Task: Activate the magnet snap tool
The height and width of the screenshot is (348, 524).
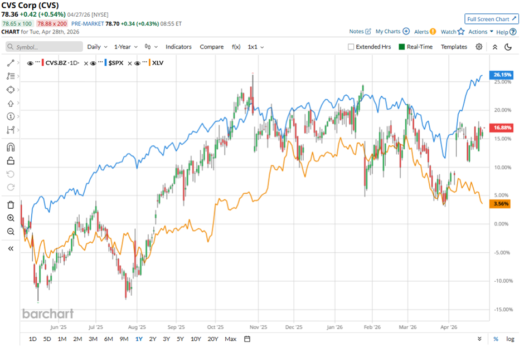Action: click(x=11, y=148)
